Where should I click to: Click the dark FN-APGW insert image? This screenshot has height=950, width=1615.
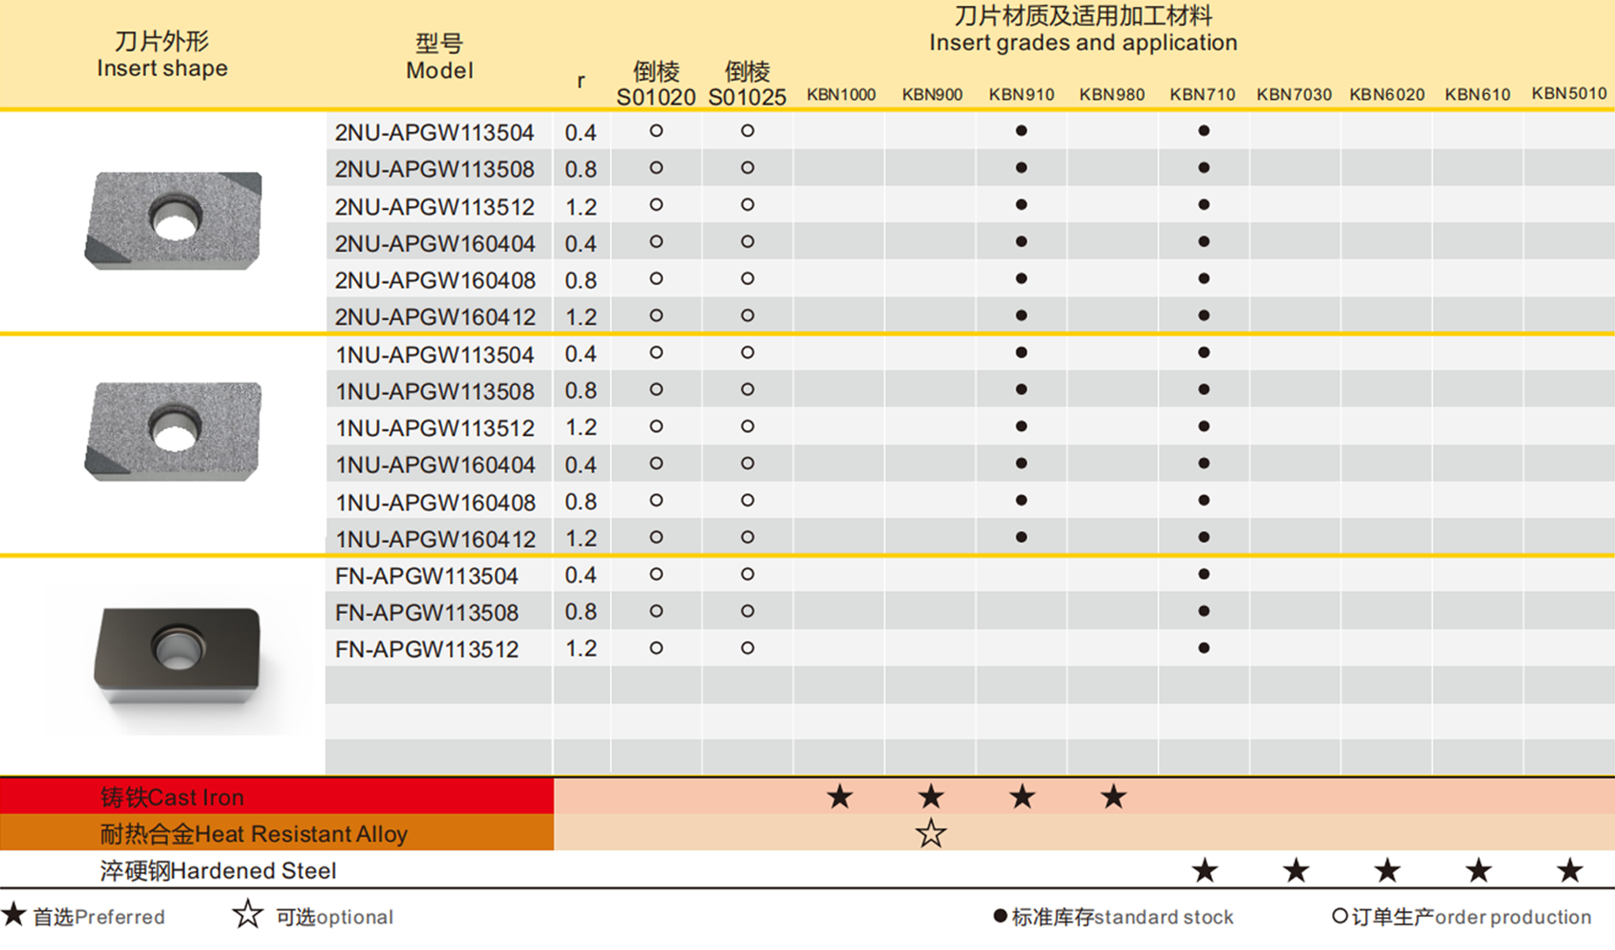point(178,655)
